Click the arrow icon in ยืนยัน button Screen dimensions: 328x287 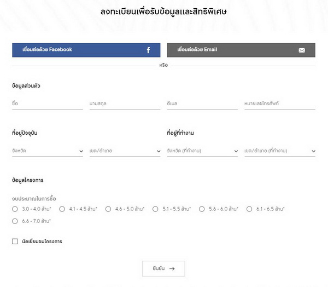172,268
